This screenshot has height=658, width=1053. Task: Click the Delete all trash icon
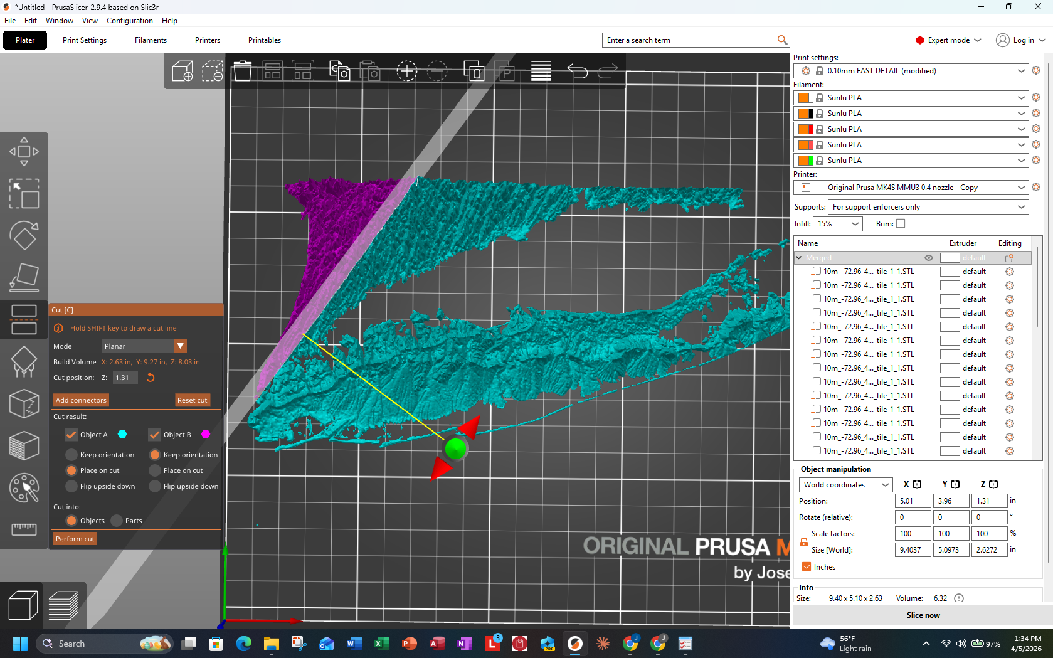[x=242, y=71]
